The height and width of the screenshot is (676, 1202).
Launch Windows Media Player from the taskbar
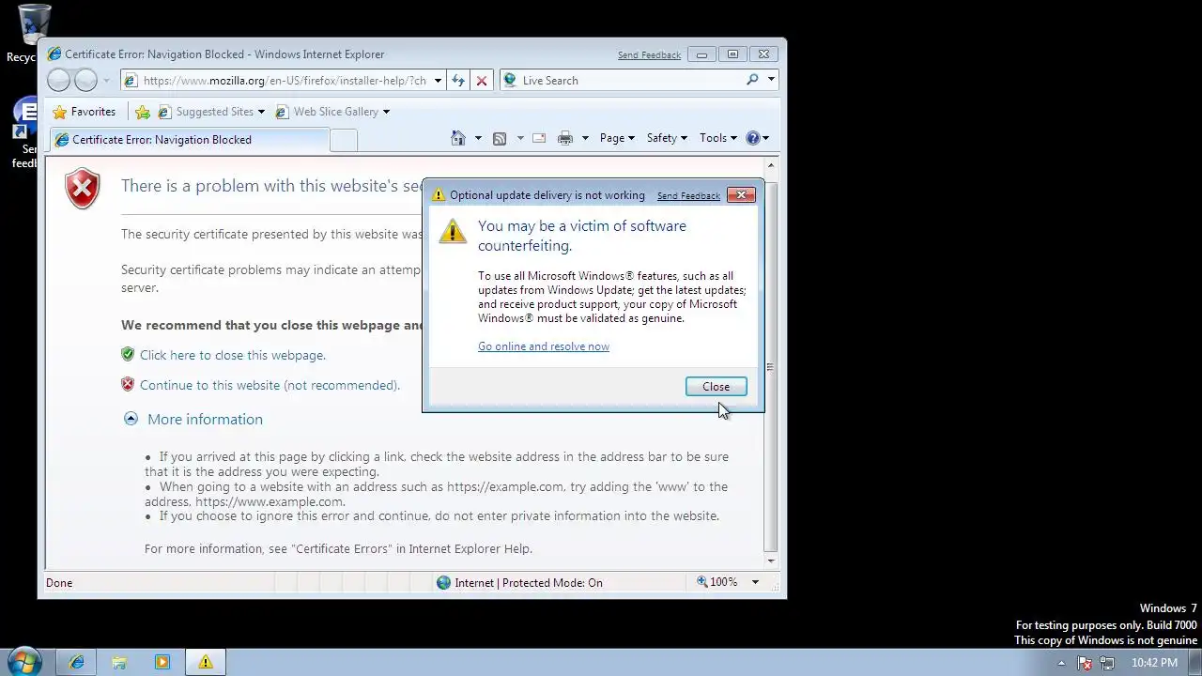162,662
